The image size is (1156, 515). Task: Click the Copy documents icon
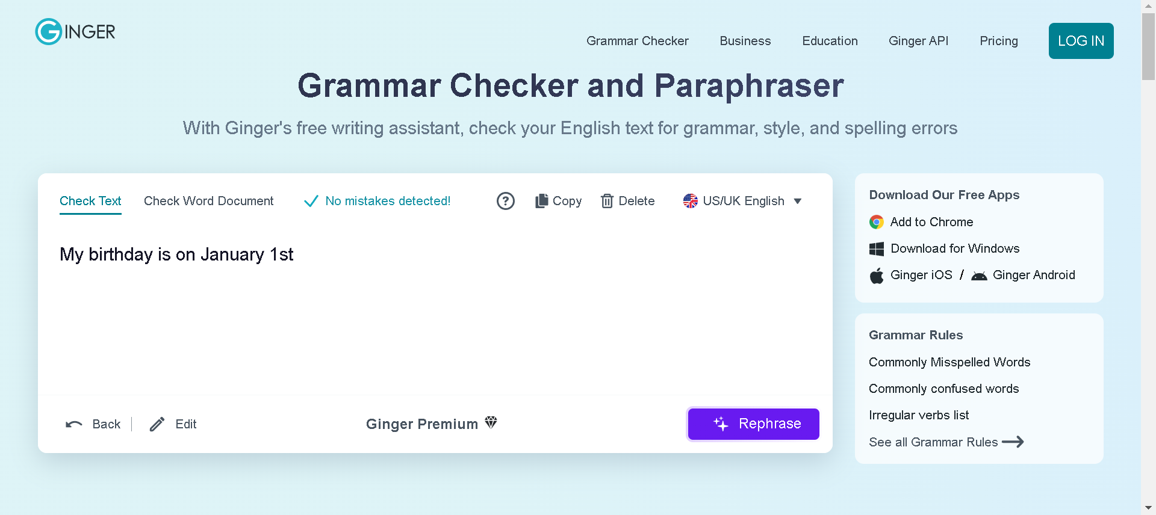pos(542,201)
